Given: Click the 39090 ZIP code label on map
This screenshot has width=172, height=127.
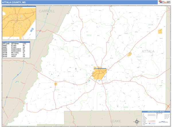Looking at the screenshot, I should (126, 107).
